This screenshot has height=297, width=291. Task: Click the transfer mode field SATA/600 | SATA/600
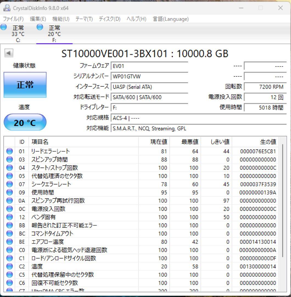149,97
